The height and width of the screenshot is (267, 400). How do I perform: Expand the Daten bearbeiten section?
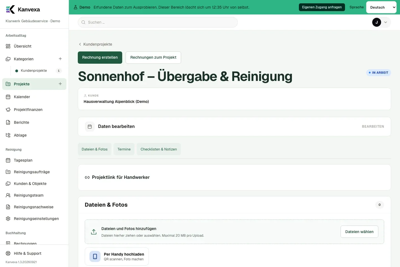click(x=234, y=127)
